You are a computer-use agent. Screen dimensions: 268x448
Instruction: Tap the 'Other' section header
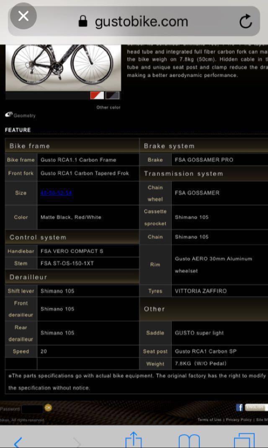[x=204, y=309]
